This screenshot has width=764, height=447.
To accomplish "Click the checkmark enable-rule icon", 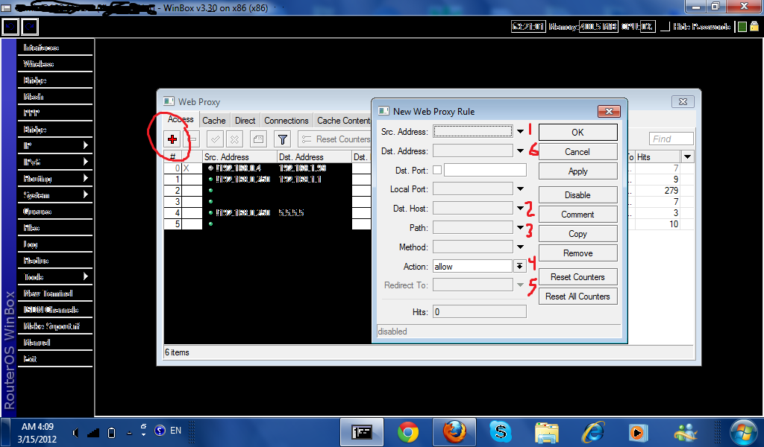I will point(215,139).
